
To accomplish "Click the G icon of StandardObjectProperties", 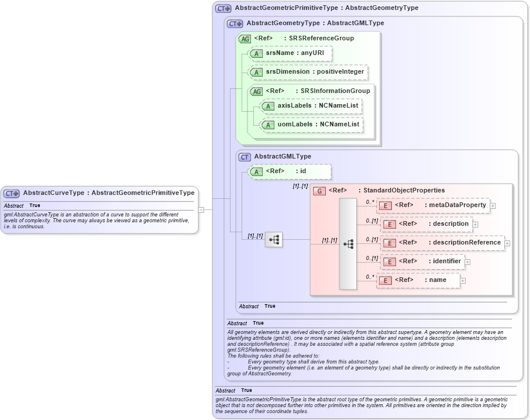I will click(x=319, y=191).
